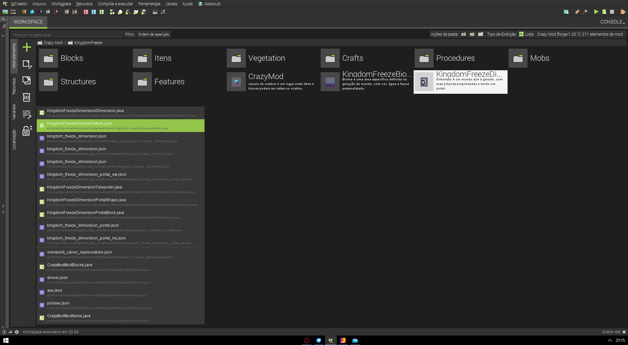
Task: Click the rename folder icon
Action: click(x=480, y=34)
